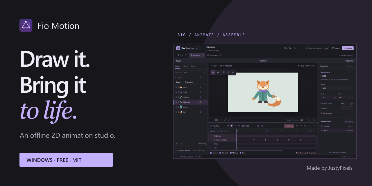Switch to the Rig workspace tab

pyautogui.click(x=182, y=55)
